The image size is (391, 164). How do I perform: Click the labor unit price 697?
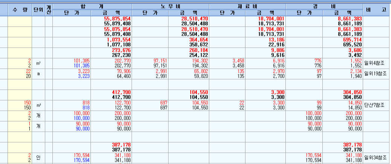tap(150, 105)
